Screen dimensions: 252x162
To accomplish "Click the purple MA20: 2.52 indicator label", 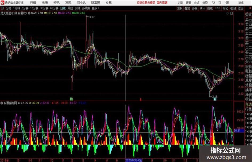I will click(65, 13).
